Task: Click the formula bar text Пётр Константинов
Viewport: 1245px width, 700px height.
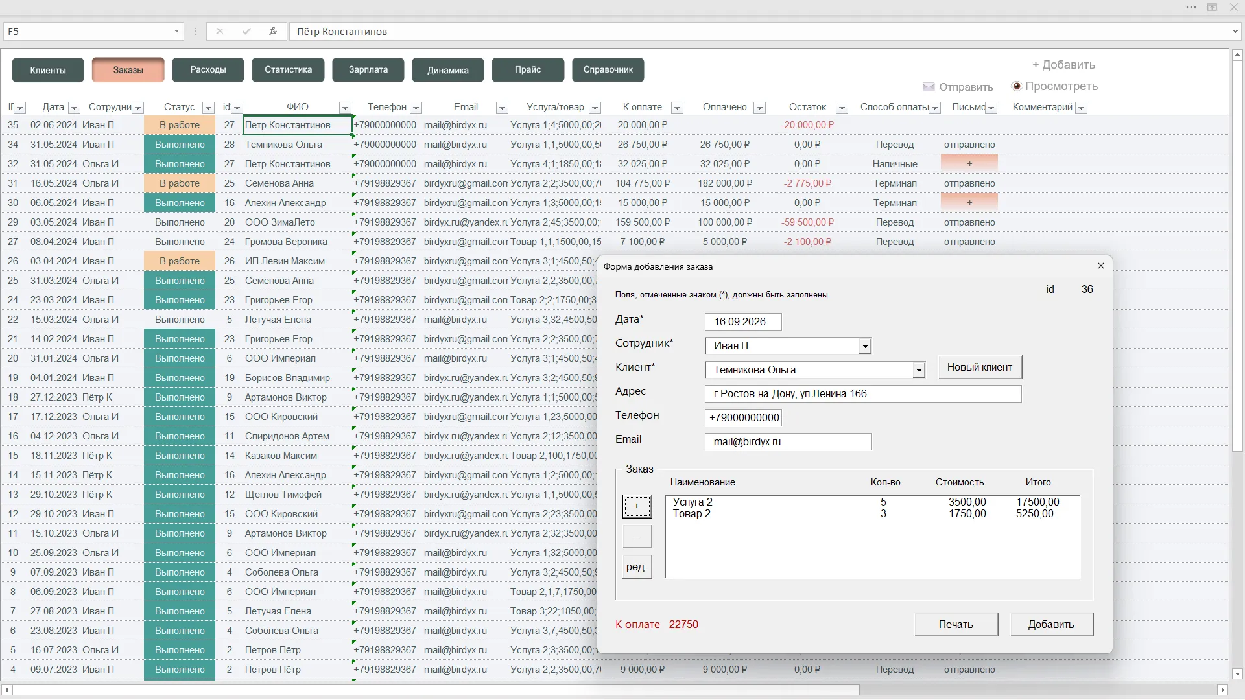Action: [x=342, y=32]
